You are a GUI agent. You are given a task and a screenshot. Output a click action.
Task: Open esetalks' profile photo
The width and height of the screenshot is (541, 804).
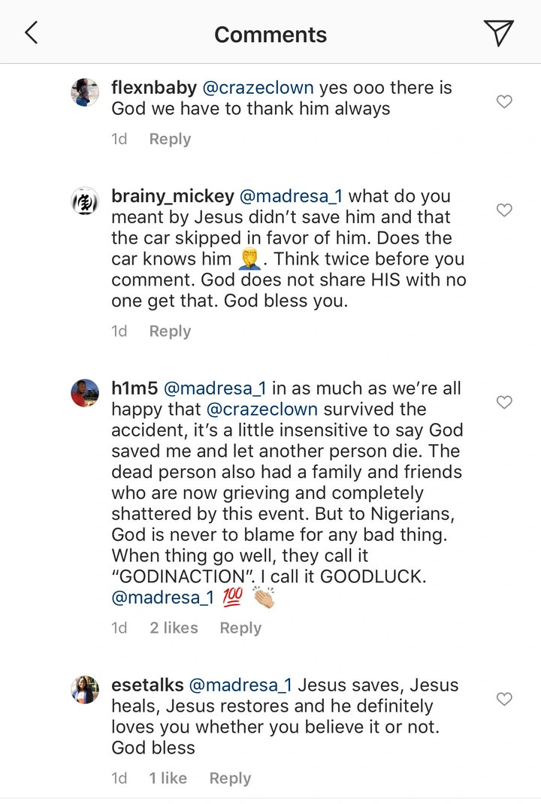click(x=85, y=690)
